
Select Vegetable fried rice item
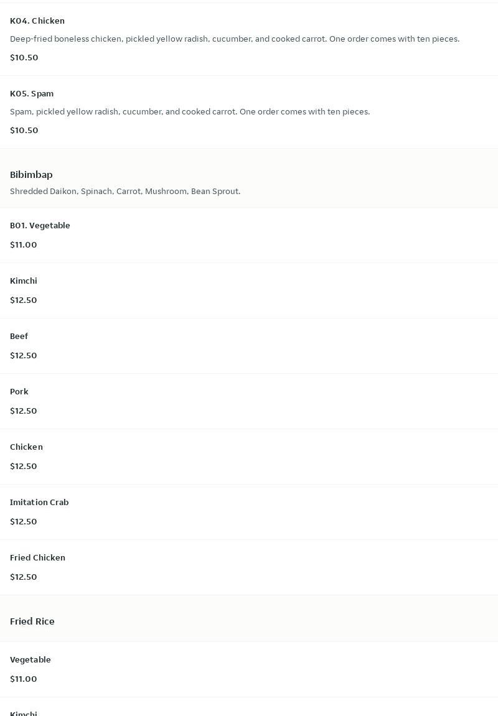point(31,659)
